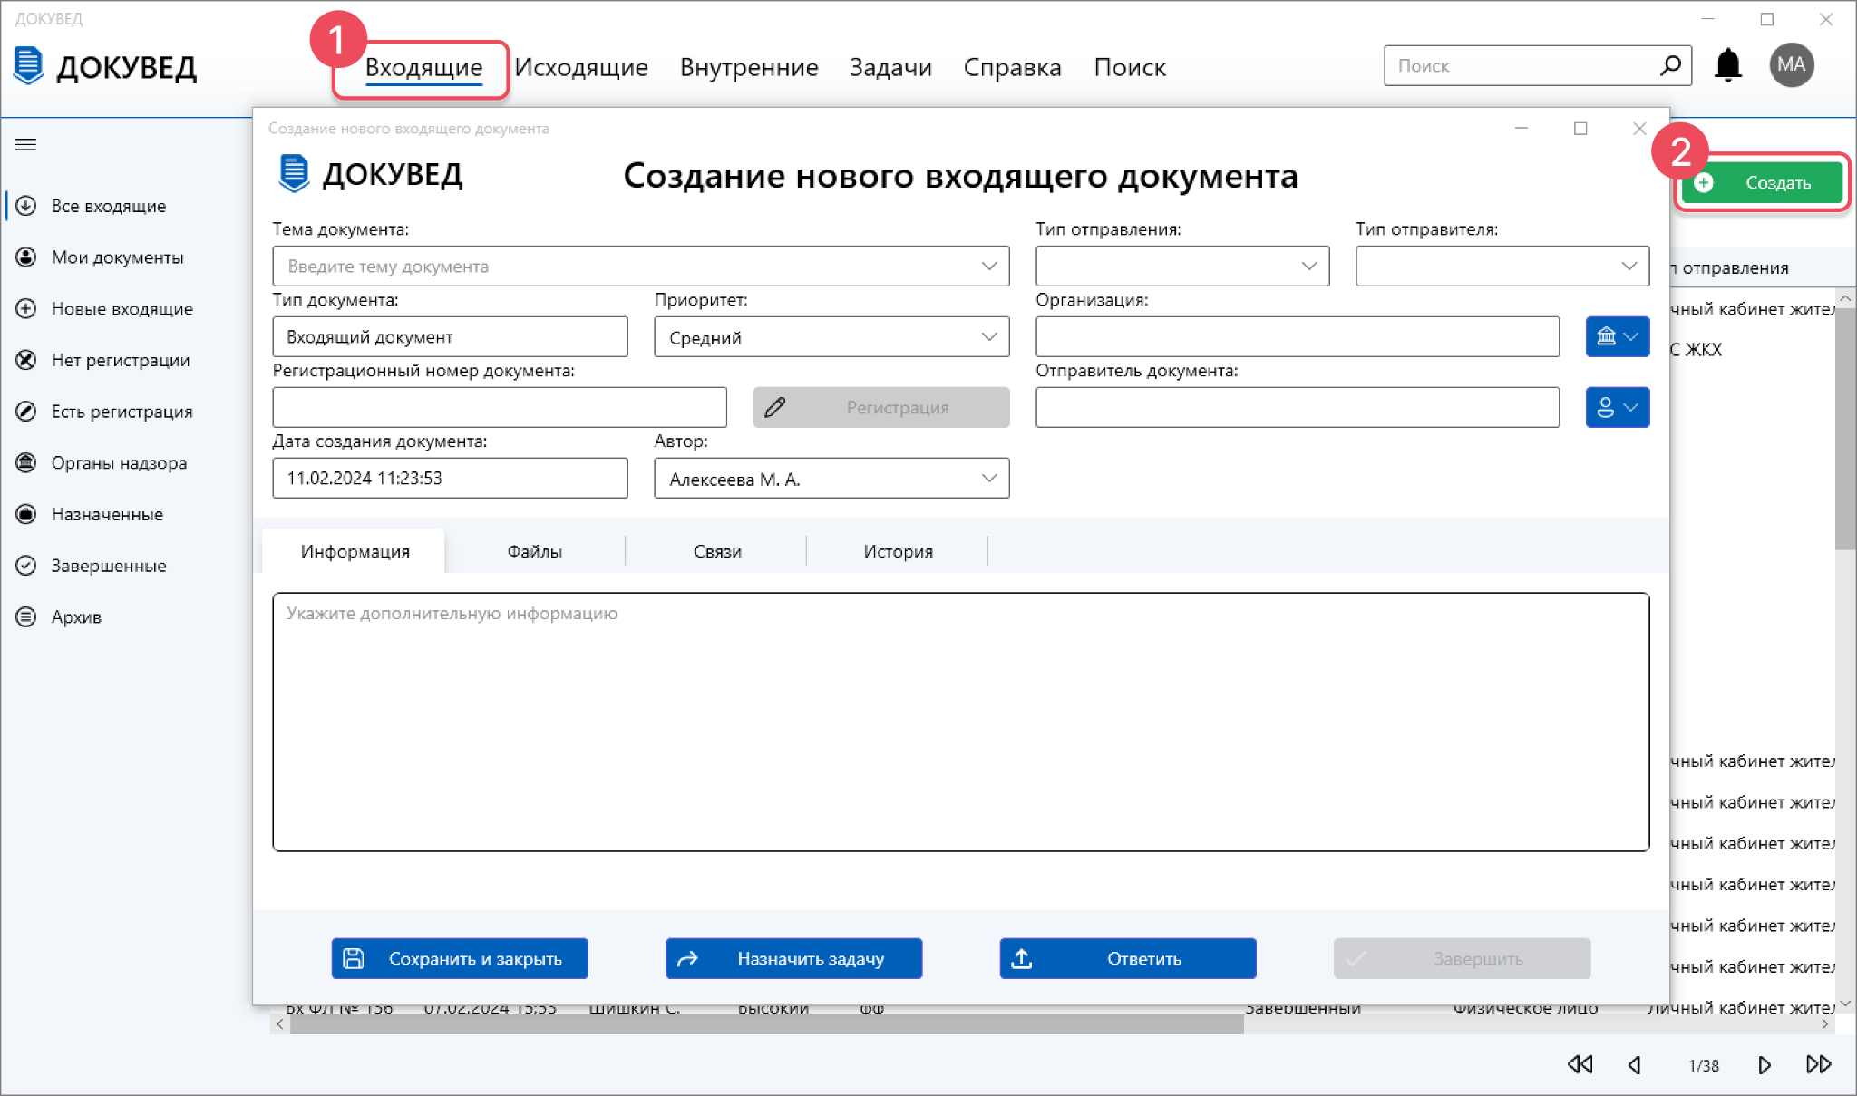Click the Назначенные sidebar icon

point(26,514)
